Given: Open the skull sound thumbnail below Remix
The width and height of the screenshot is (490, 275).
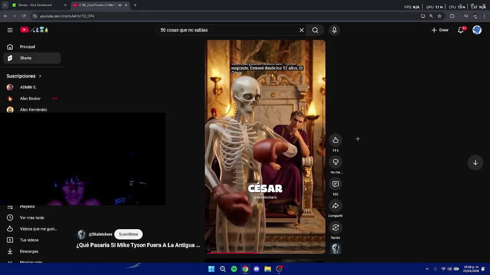Looking at the screenshot, I should pos(336,249).
